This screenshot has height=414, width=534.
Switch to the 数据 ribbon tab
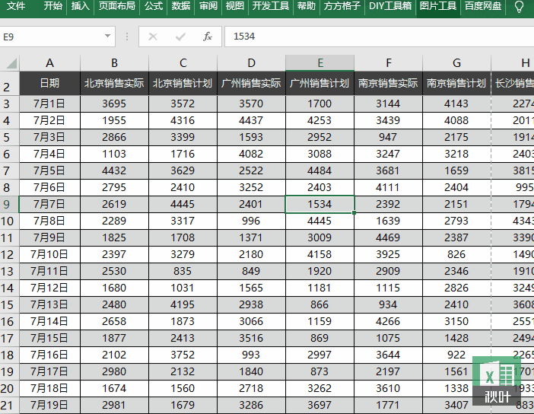(181, 6)
